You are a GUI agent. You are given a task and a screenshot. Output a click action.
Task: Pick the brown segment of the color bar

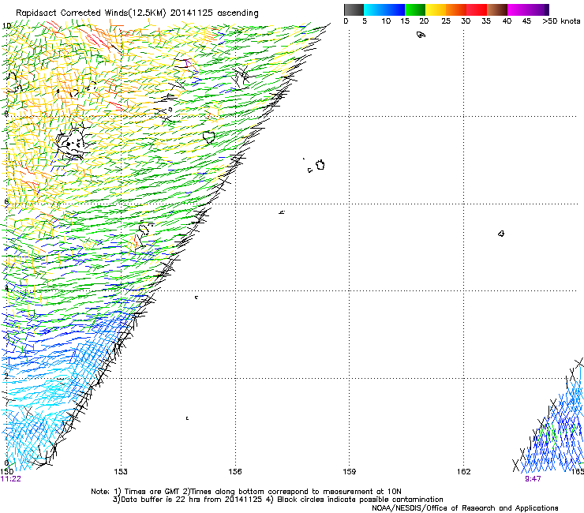(497, 9)
